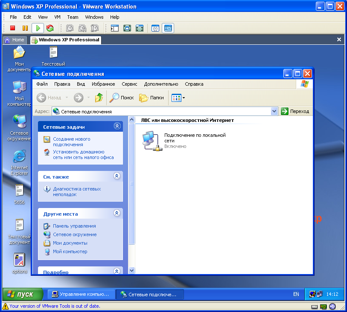The image size is (347, 312).
Task: Open the VMware VM menu
Action: coord(57,17)
